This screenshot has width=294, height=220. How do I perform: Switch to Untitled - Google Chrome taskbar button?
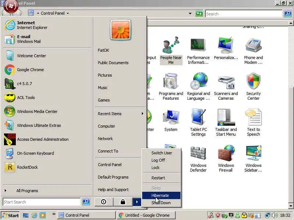click(x=146, y=215)
